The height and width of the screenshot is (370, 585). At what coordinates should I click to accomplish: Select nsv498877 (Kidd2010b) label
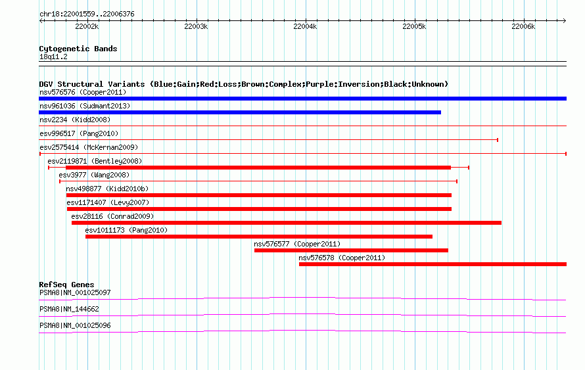point(107,189)
